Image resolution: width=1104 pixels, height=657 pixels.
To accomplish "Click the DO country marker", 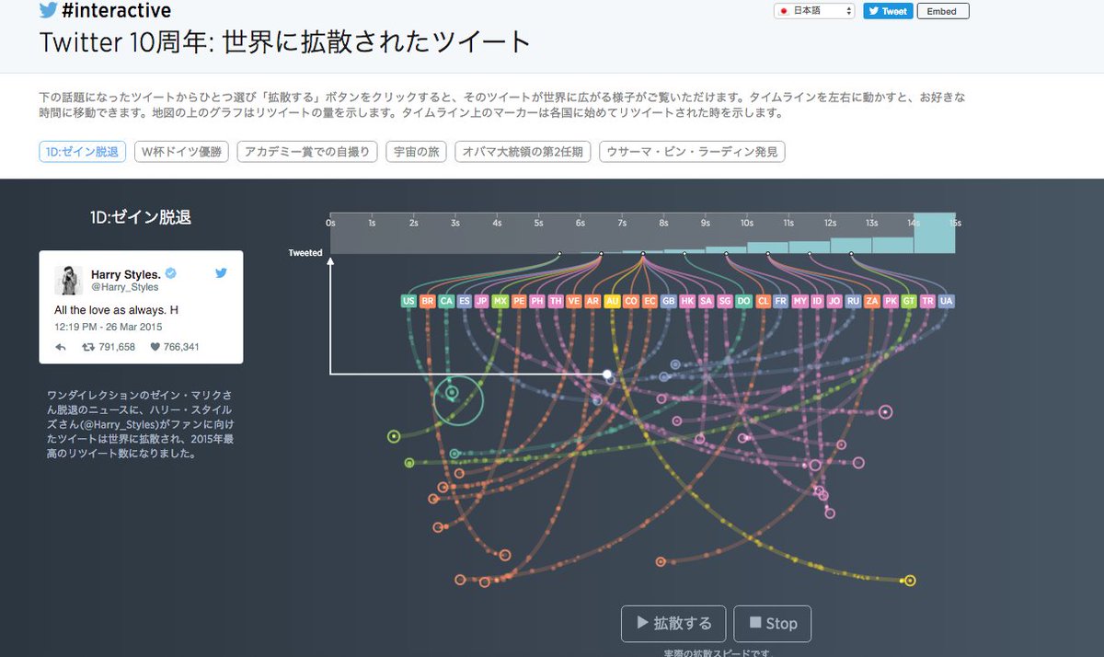I will (x=743, y=301).
